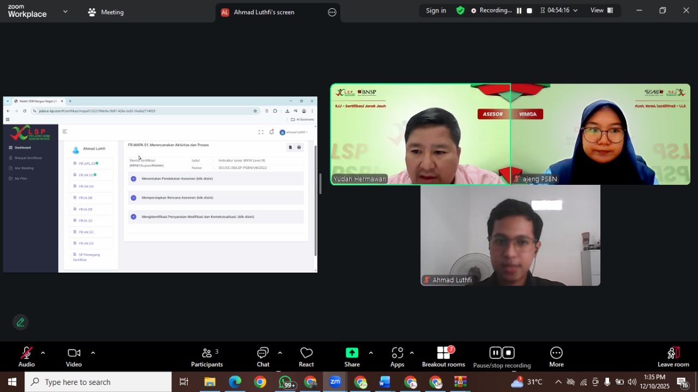Open the React emoji picker

306,357
